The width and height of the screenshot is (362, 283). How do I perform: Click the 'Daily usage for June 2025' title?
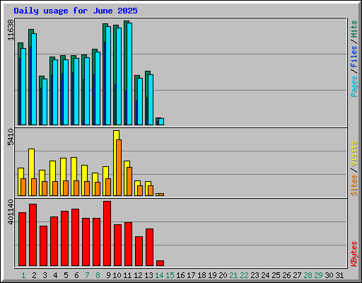[x=76, y=11]
